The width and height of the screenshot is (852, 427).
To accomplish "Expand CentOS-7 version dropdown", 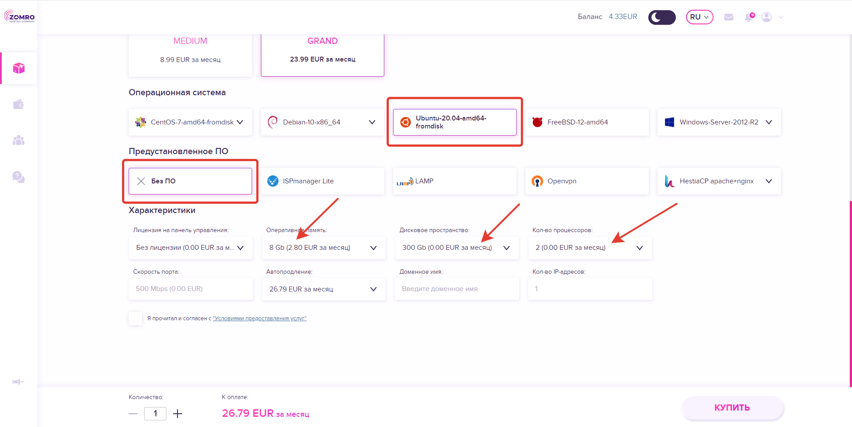I will (240, 122).
